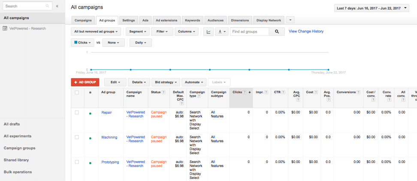Open the View Change History link

[306, 31]
